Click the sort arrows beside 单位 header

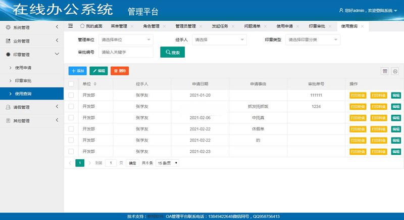(x=95, y=84)
